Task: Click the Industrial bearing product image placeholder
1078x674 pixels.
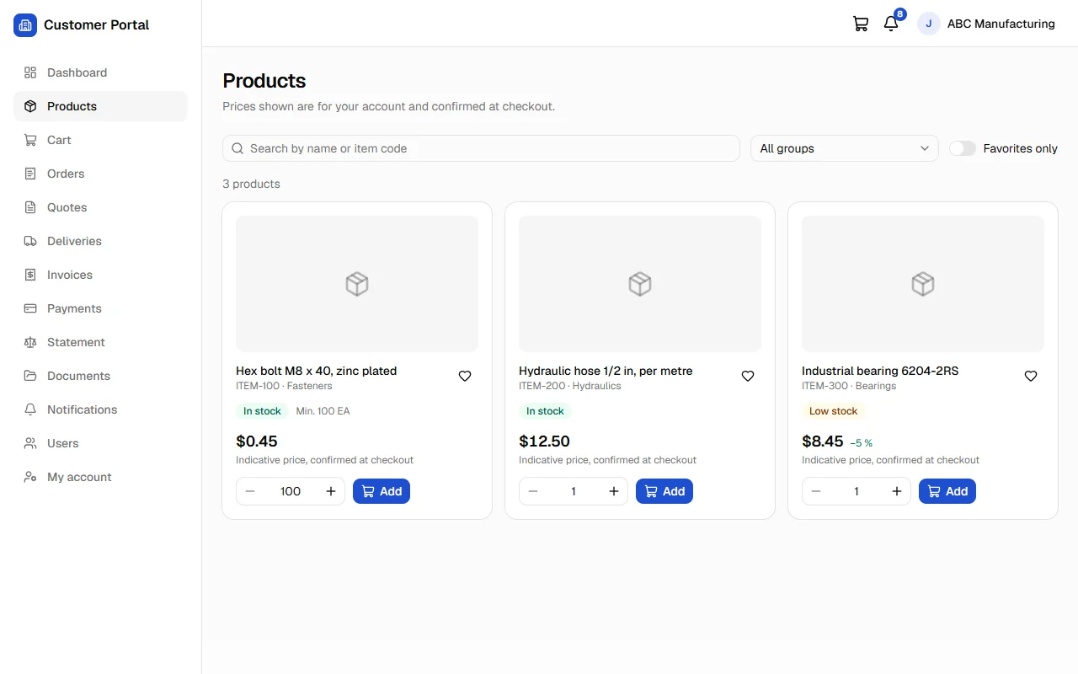Action: [x=923, y=284]
